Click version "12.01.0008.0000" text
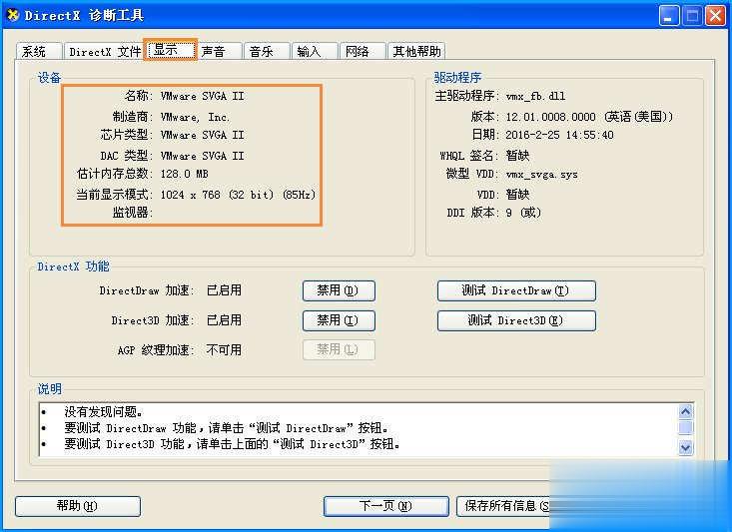The image size is (732, 532). pos(551,117)
